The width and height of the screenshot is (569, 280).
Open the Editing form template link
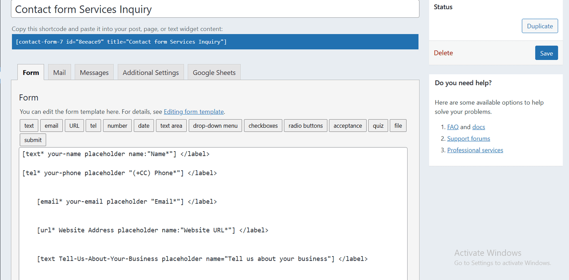coord(194,112)
